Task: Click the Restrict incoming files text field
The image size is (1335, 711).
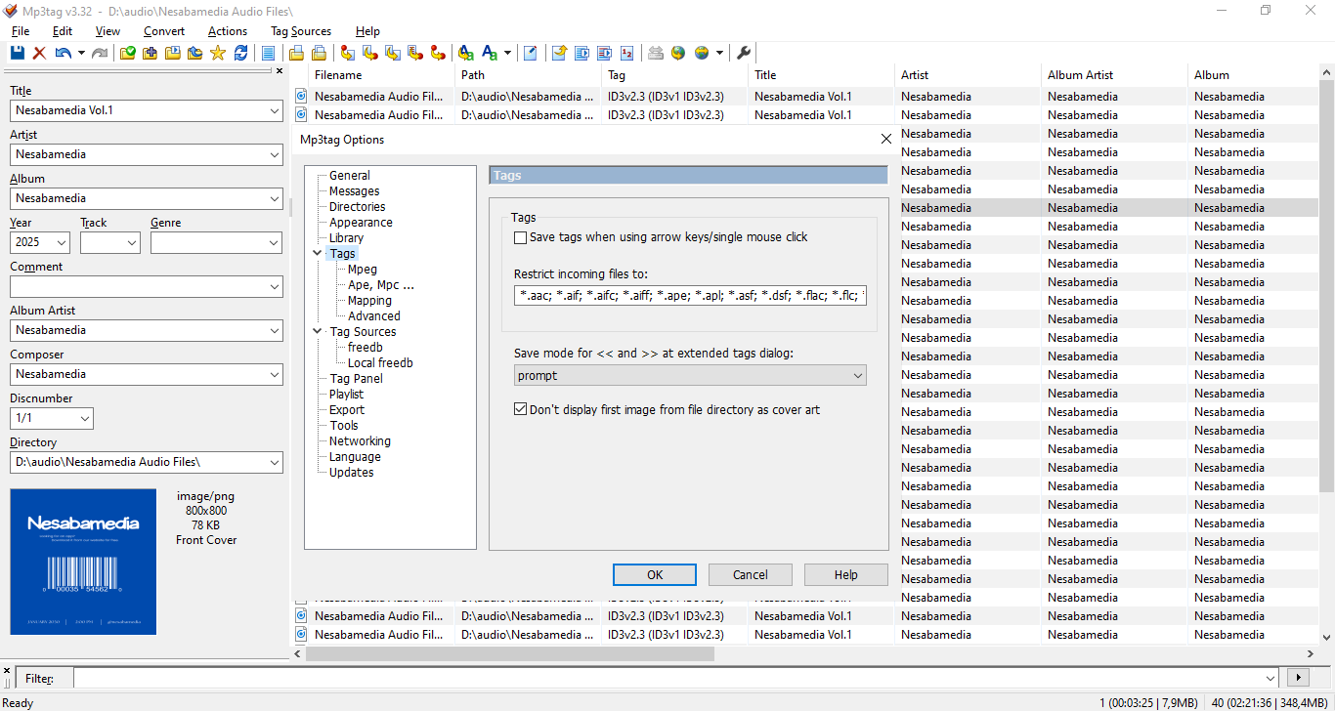Action: tap(689, 295)
